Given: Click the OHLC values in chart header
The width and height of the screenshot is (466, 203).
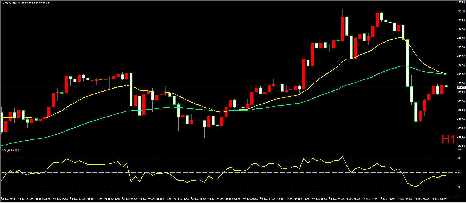Looking at the screenshot, I should [x=35, y=3].
